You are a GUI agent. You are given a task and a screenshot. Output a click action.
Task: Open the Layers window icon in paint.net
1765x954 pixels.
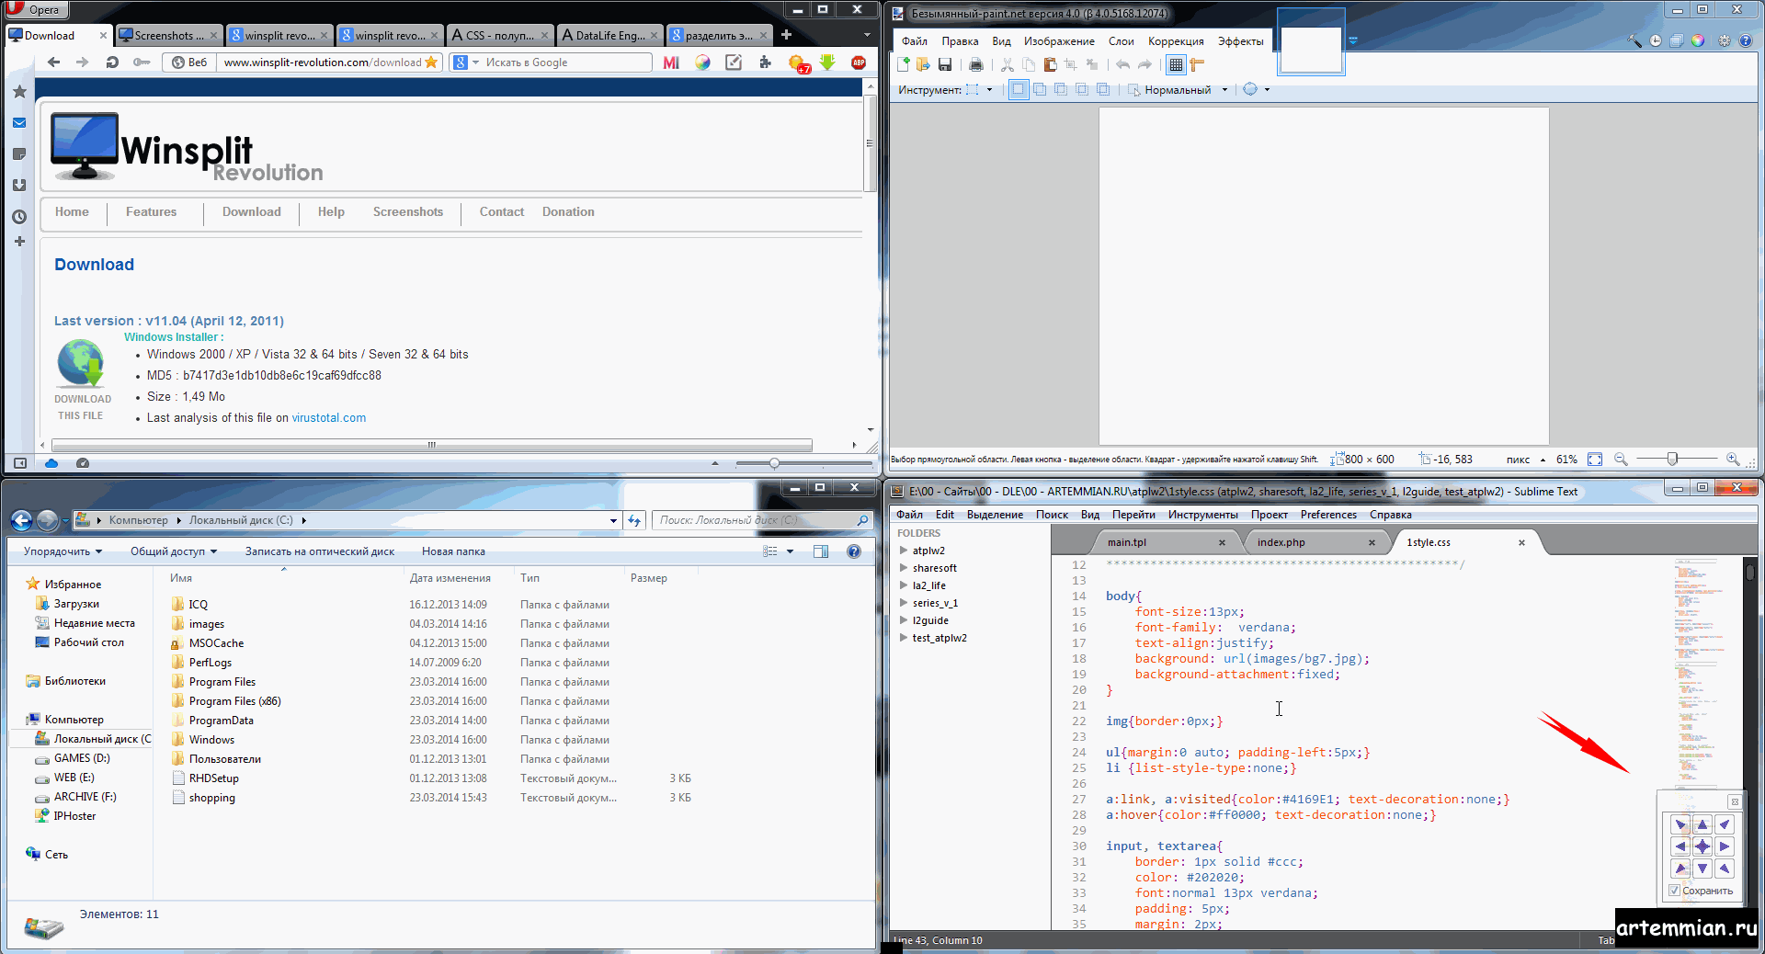tap(1677, 40)
